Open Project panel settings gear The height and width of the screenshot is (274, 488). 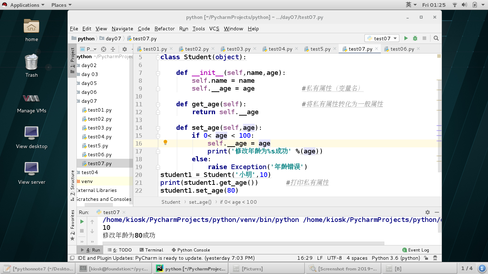click(x=124, y=49)
